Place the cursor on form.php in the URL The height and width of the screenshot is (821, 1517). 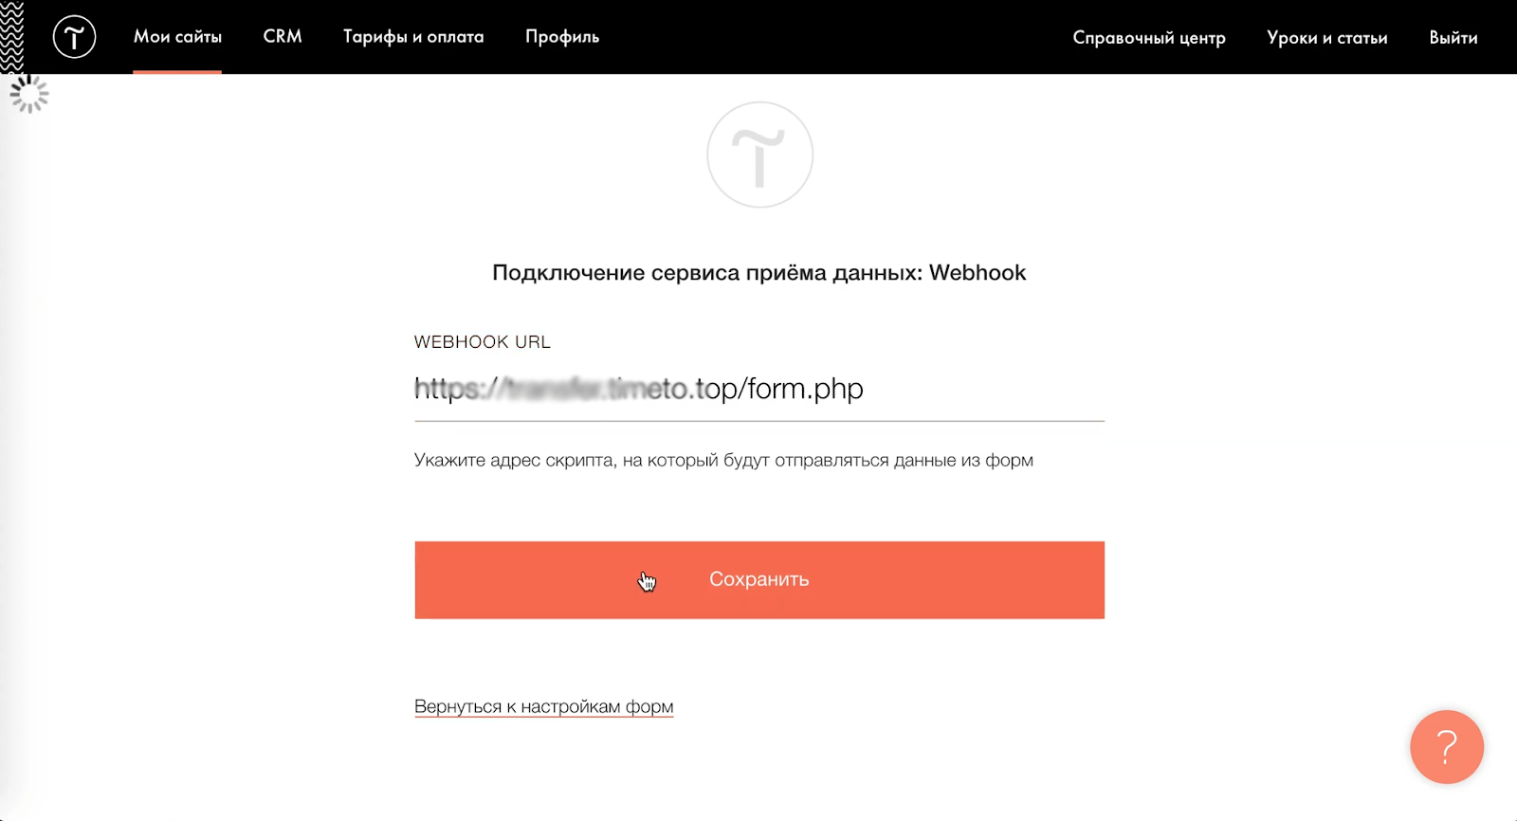click(805, 389)
